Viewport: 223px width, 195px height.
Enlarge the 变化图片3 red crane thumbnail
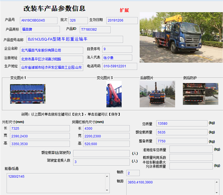click(x=114, y=94)
